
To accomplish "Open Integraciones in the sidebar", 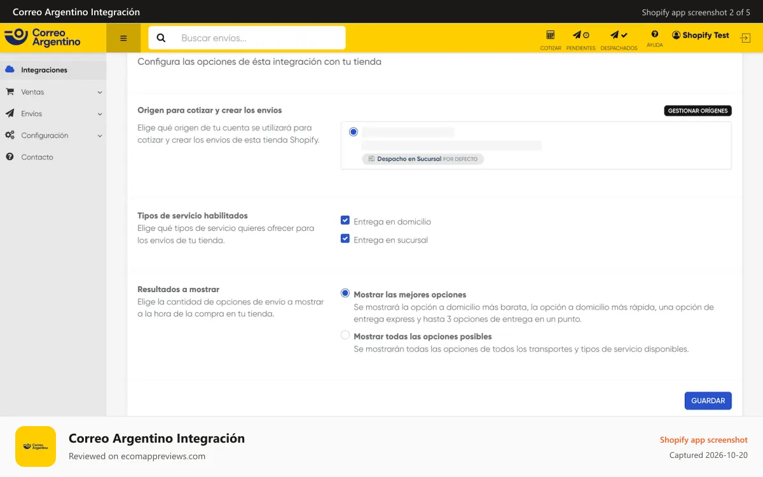I will pos(53,70).
